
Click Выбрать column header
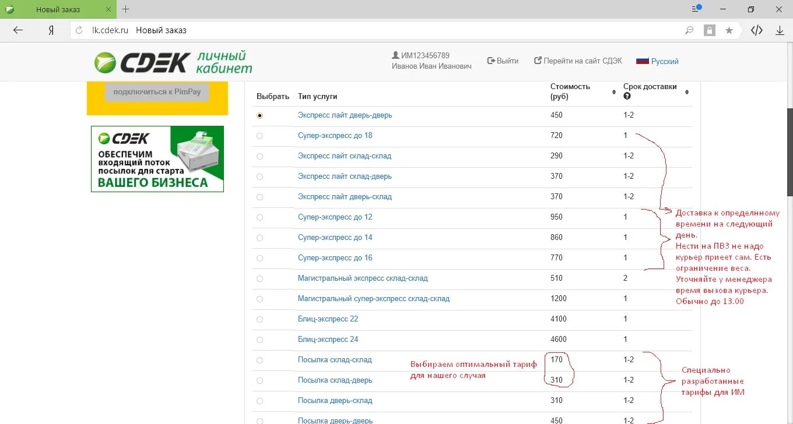coord(273,97)
